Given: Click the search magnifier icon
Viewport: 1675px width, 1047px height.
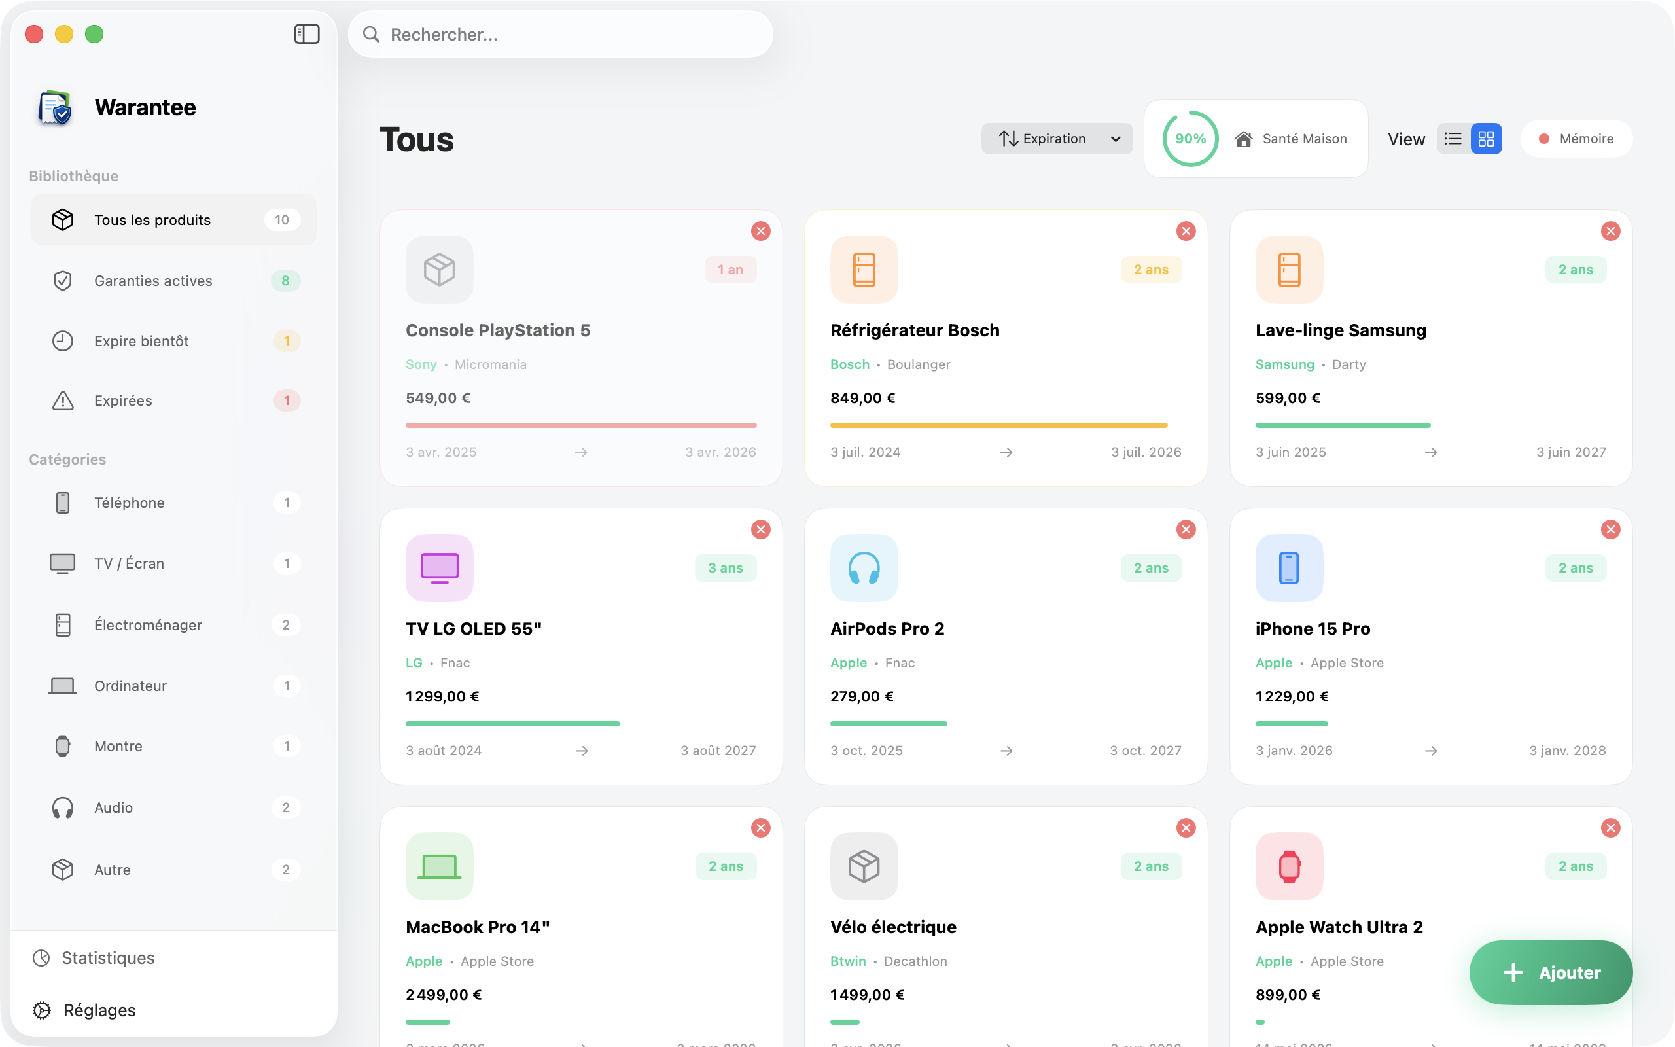Looking at the screenshot, I should coord(372,34).
